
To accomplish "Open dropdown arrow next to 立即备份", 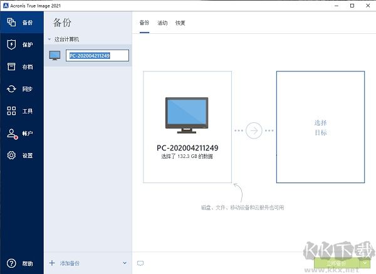I will [x=365, y=263].
